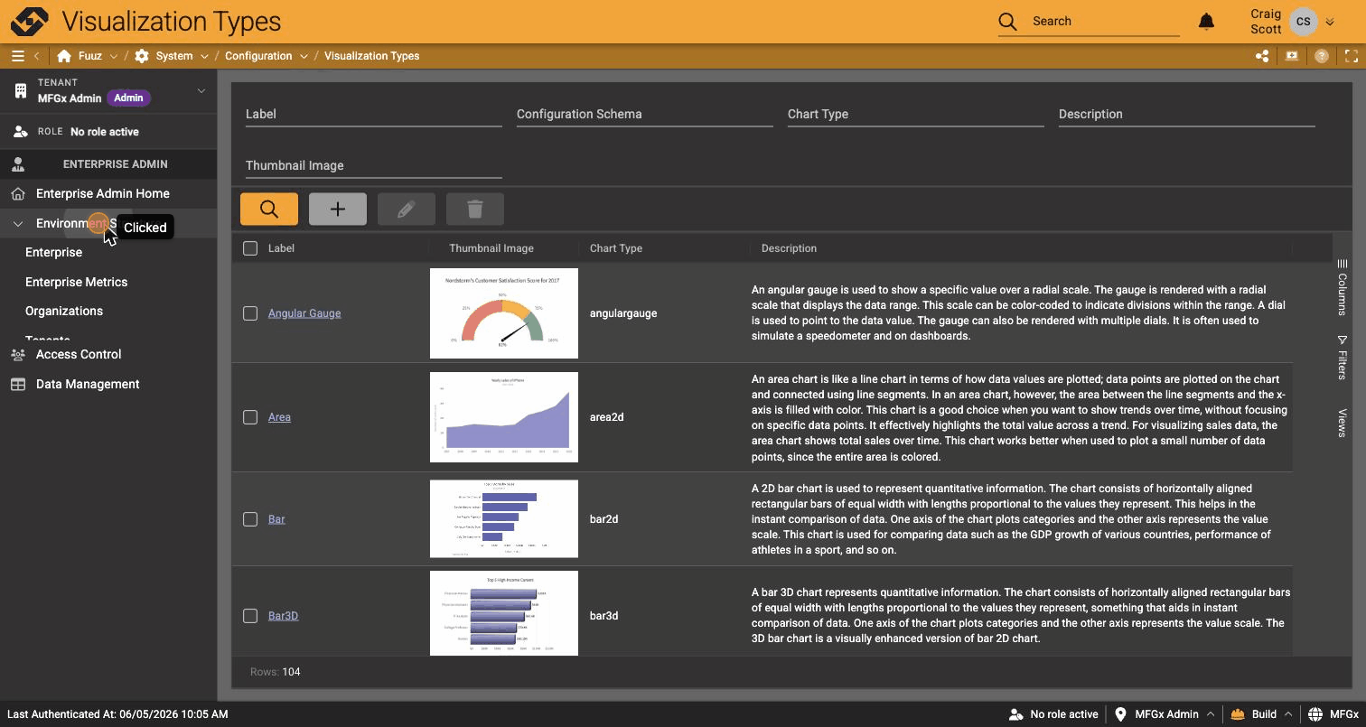Open the Bar3D link
This screenshot has height=727, width=1366.
click(x=283, y=616)
